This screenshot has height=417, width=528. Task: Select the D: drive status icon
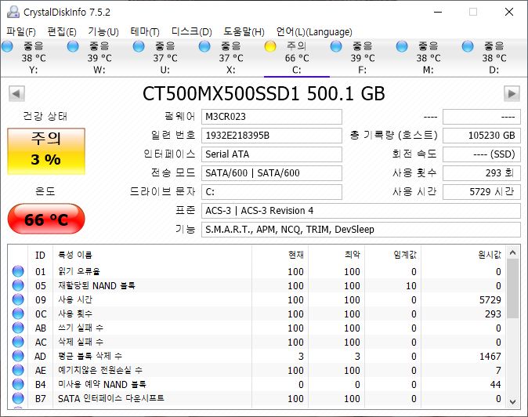click(468, 46)
